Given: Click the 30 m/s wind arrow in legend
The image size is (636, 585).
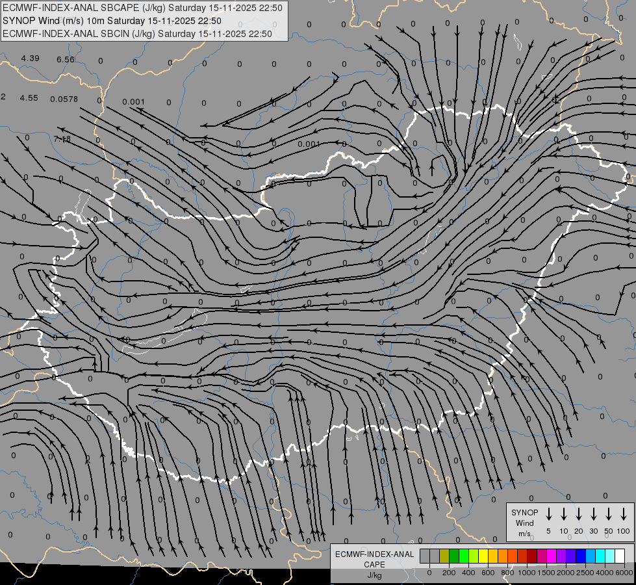Looking at the screenshot, I should click(x=593, y=514).
